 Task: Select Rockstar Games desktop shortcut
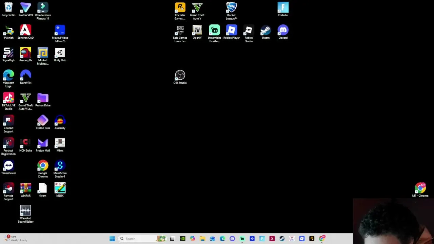pos(180,11)
